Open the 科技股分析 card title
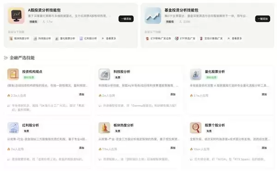277x171 pixels. (x=122, y=71)
